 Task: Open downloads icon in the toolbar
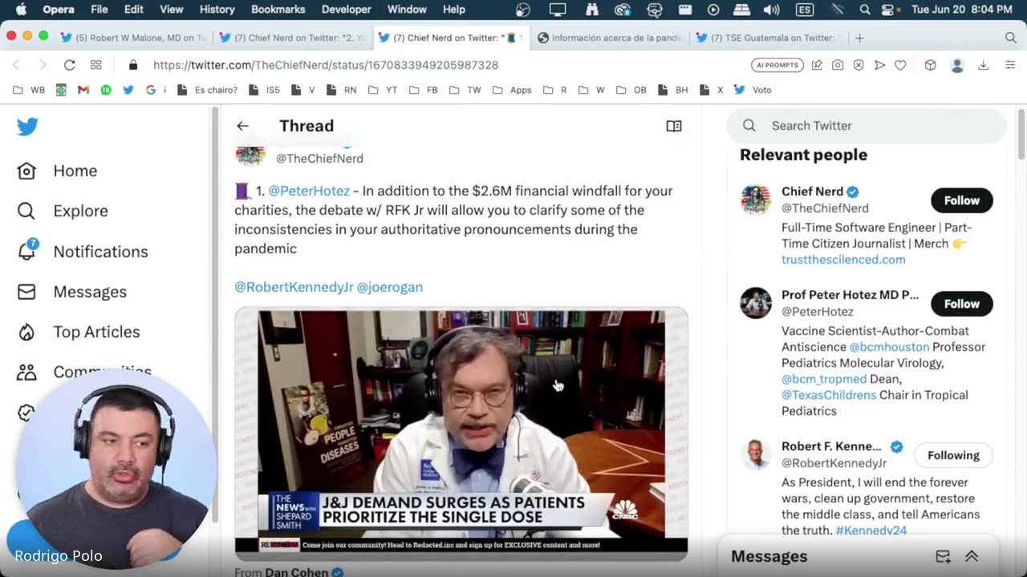point(983,65)
